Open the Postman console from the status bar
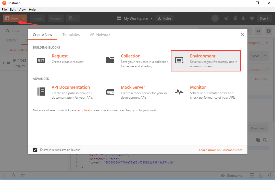This screenshot has width=275, height=180. click(23, 175)
